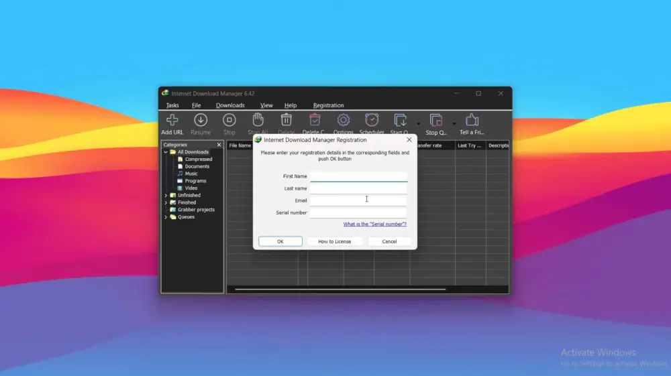
Task: Open the Stop Queue dropdown arrow
Action: 454,123
